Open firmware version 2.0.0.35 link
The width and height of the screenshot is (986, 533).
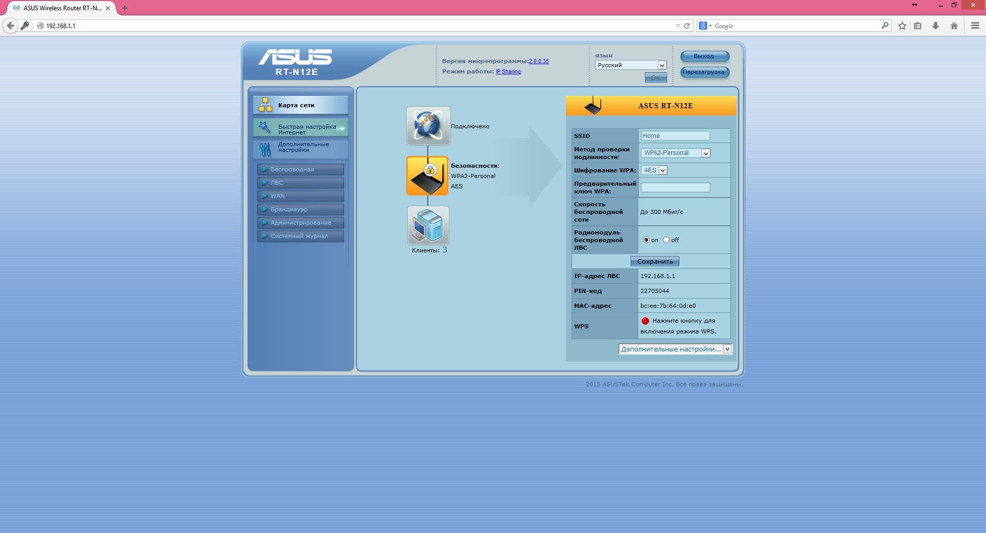539,61
